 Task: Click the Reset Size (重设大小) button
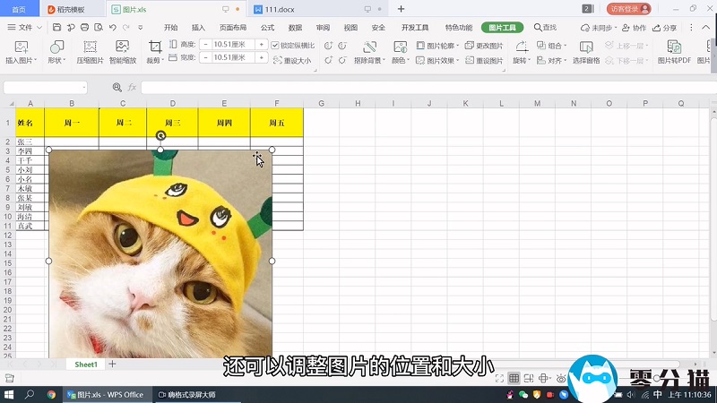(291, 61)
